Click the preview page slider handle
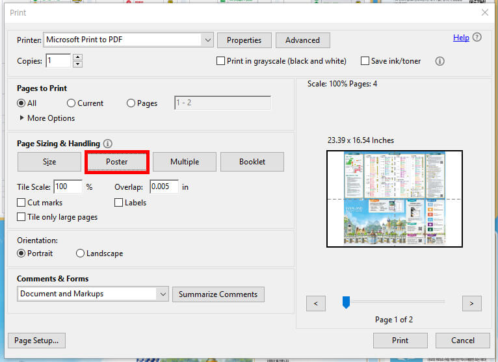 [x=346, y=302]
